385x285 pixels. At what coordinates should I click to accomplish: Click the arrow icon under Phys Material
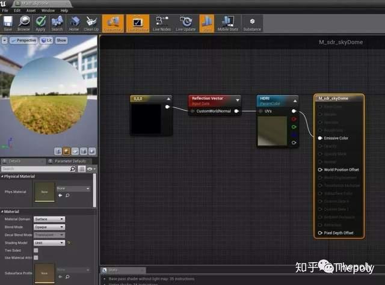pyautogui.click(x=60, y=195)
